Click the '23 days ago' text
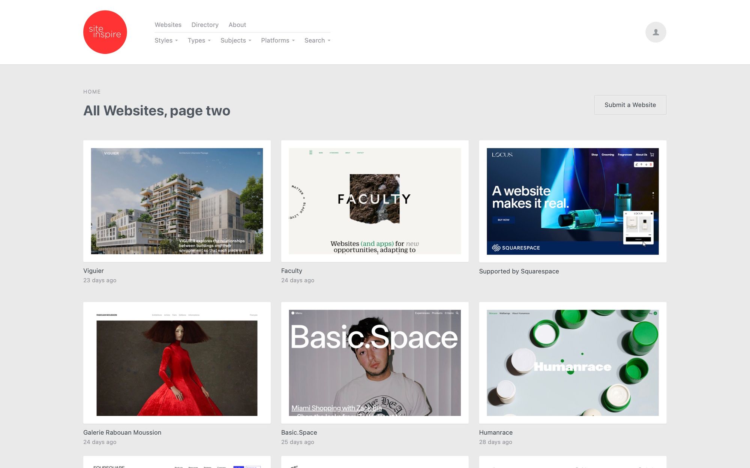750x468 pixels. [x=100, y=280]
